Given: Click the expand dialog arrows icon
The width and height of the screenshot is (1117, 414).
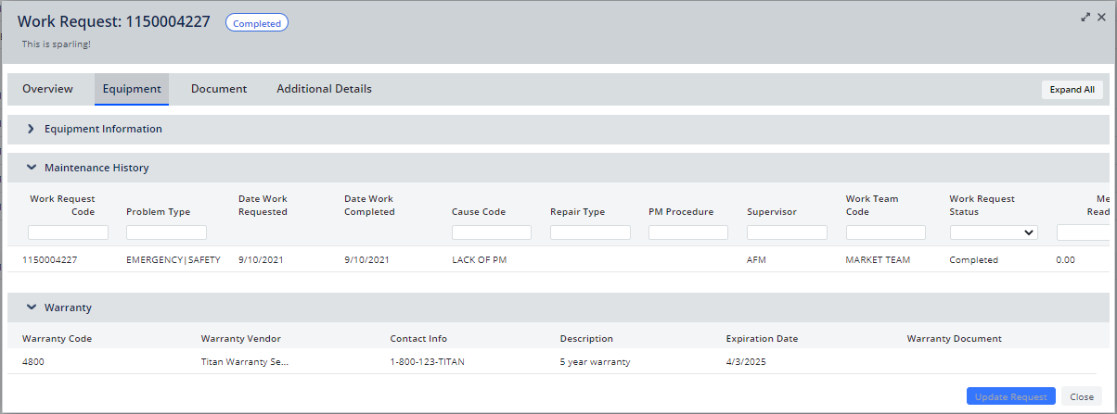Looking at the screenshot, I should click(x=1085, y=17).
